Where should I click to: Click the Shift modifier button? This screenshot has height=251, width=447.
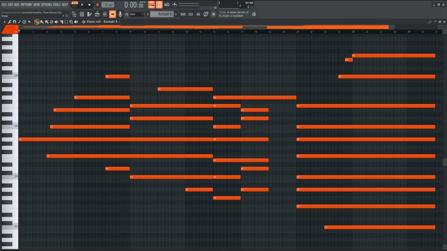pyautogui.click(x=183, y=14)
